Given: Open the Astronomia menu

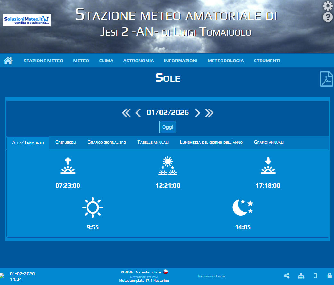Looking at the screenshot, I should tap(138, 61).
